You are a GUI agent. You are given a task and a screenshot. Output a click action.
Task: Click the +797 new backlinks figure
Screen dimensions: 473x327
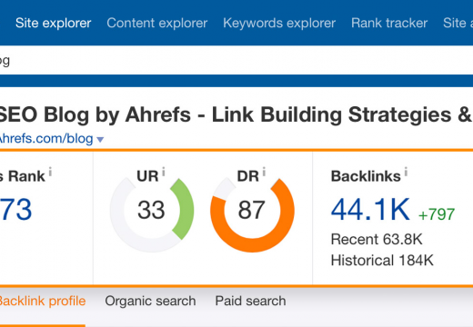[x=437, y=214]
